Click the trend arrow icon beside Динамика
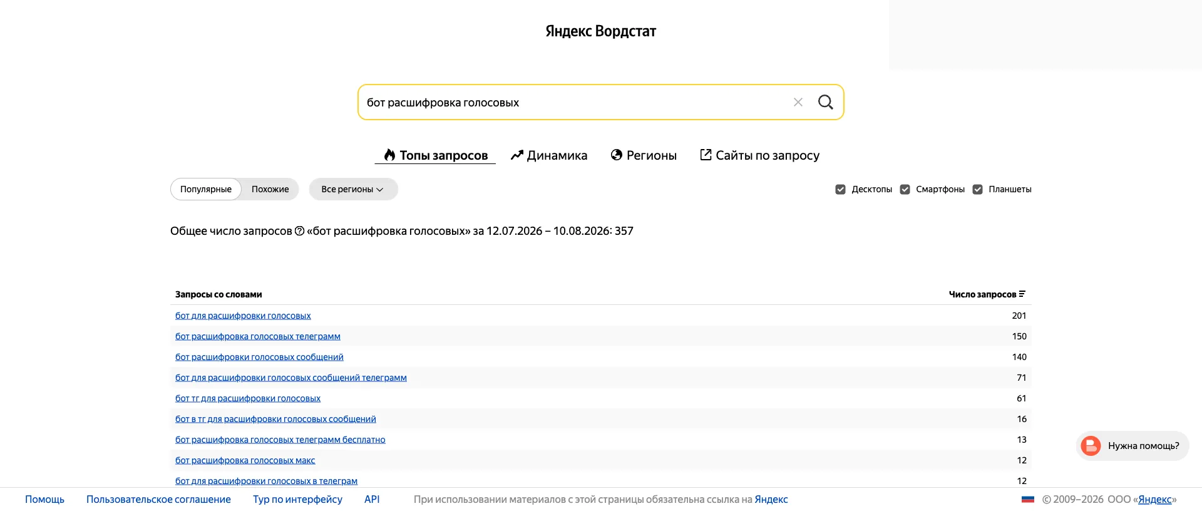 pyautogui.click(x=516, y=155)
